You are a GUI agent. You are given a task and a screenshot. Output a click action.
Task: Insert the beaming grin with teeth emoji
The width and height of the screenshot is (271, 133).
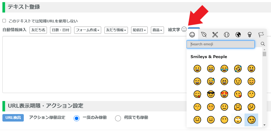tap(211, 68)
